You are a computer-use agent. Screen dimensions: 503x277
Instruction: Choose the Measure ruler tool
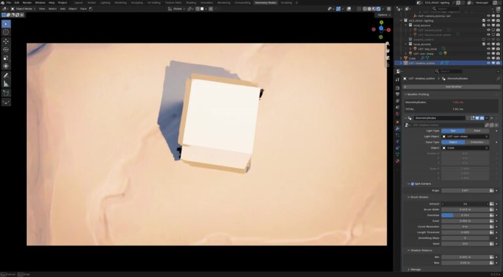pyautogui.click(x=6, y=84)
